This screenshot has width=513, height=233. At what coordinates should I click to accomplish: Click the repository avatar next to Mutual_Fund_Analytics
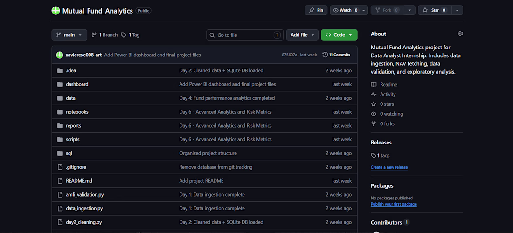56,10
